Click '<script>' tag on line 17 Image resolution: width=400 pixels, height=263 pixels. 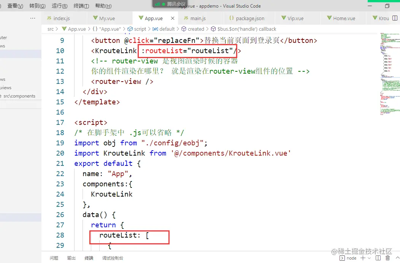[x=91, y=123]
